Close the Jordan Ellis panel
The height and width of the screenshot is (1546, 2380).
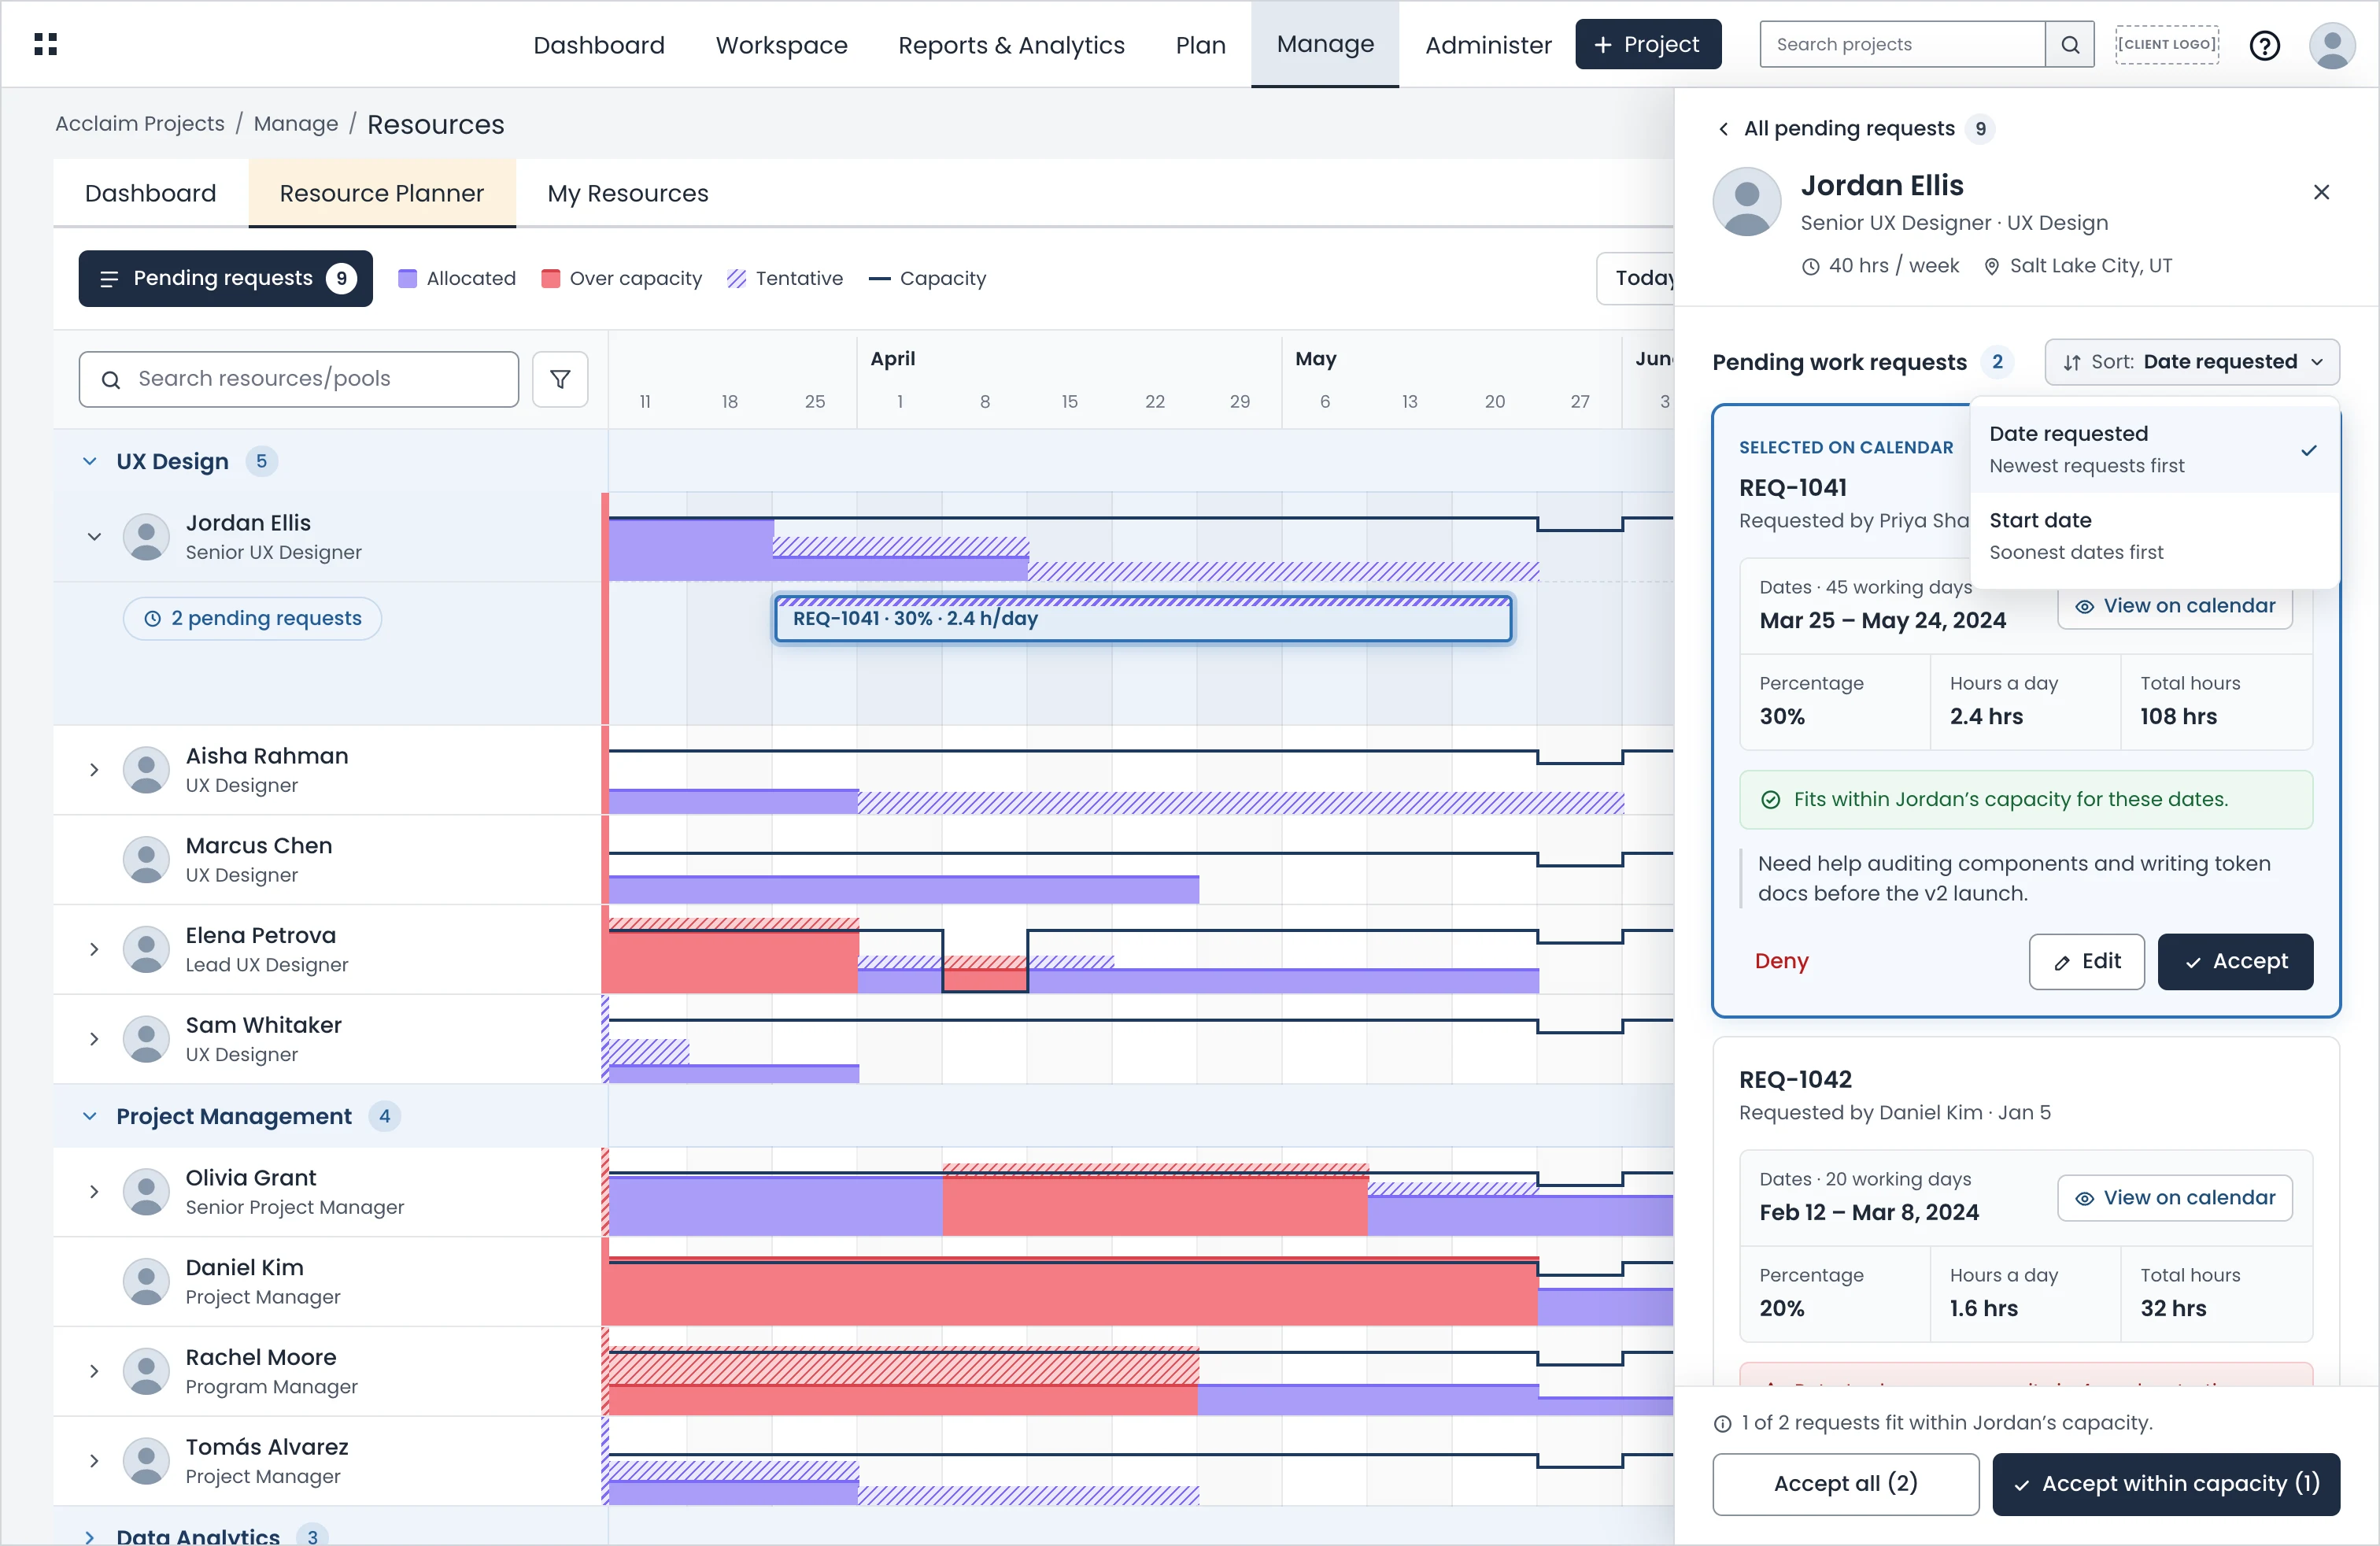[2322, 192]
